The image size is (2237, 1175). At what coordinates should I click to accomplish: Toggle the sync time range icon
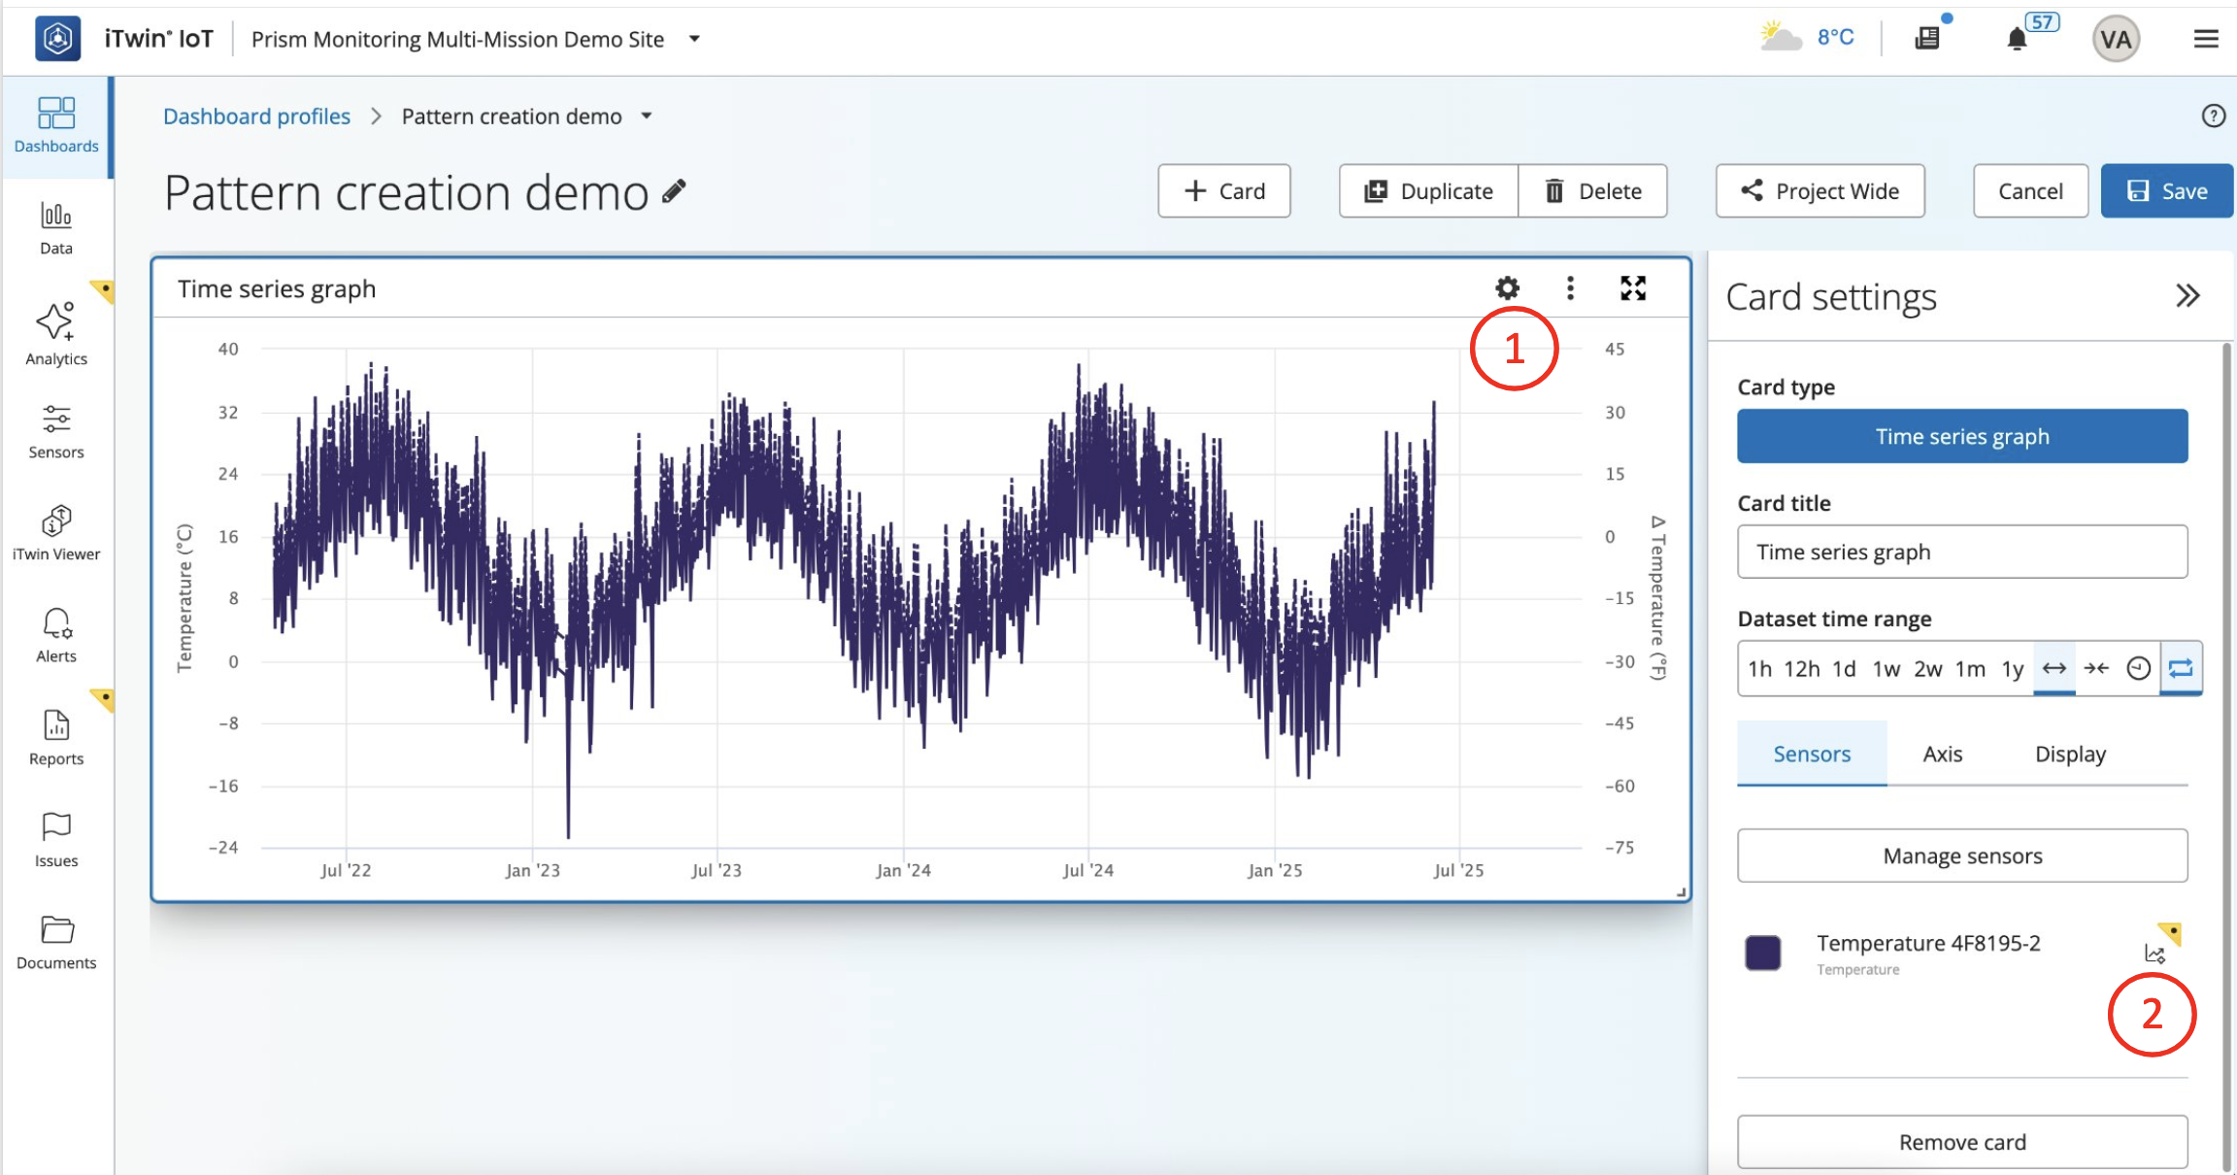coord(2181,668)
